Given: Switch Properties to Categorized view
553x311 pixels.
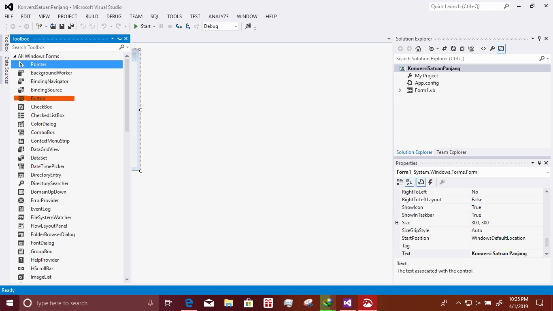Looking at the screenshot, I should pos(400,182).
